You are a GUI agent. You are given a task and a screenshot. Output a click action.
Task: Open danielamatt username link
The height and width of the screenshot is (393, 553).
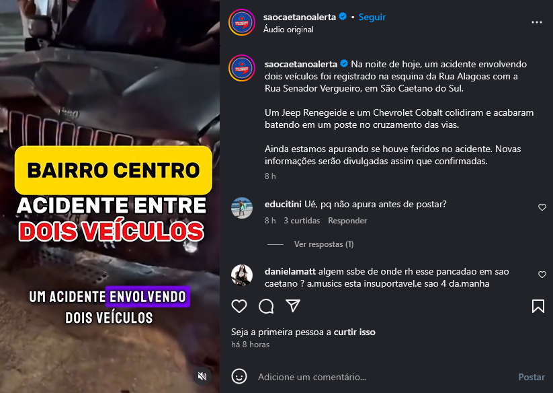click(x=290, y=272)
